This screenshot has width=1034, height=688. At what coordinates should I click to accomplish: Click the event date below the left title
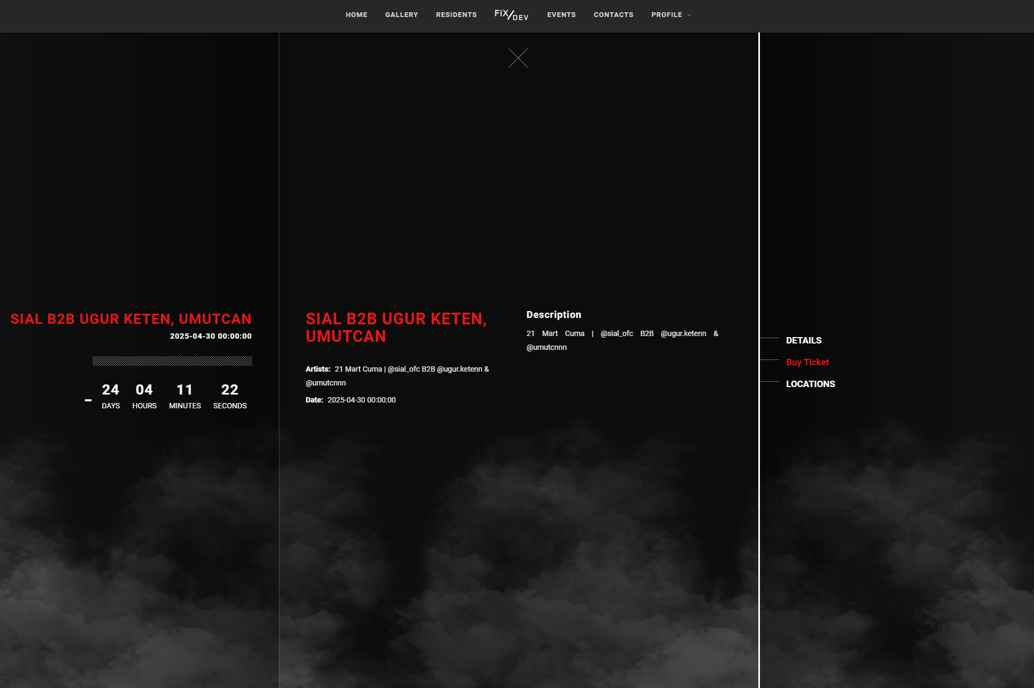click(x=210, y=336)
